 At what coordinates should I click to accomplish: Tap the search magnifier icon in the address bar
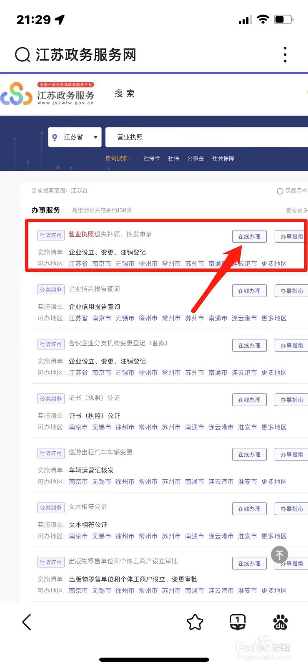coord(23,55)
